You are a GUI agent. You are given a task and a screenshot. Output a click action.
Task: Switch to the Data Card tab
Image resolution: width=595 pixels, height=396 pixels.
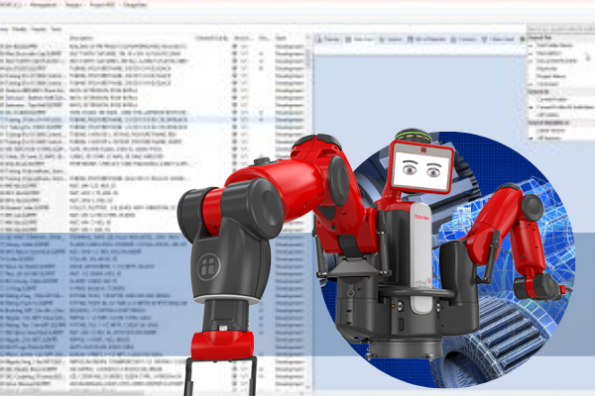click(x=359, y=39)
